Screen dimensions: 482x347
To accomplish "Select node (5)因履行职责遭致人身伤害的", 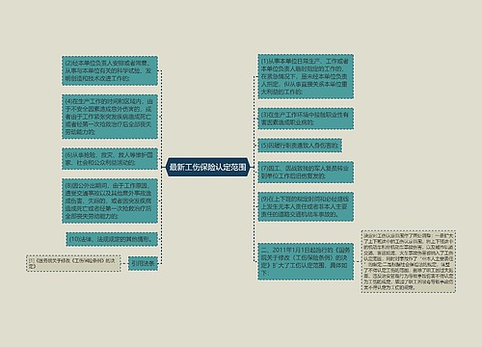I will (x=300, y=146).
